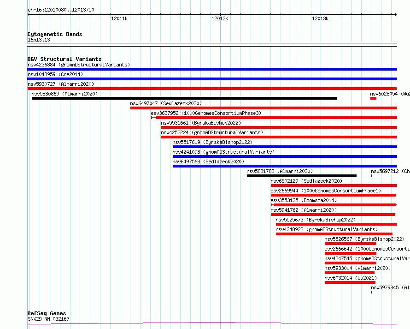Click the chr16:12010080..12013750 coordinates text
Viewport: 410px width, 329px height.
(x=61, y=10)
